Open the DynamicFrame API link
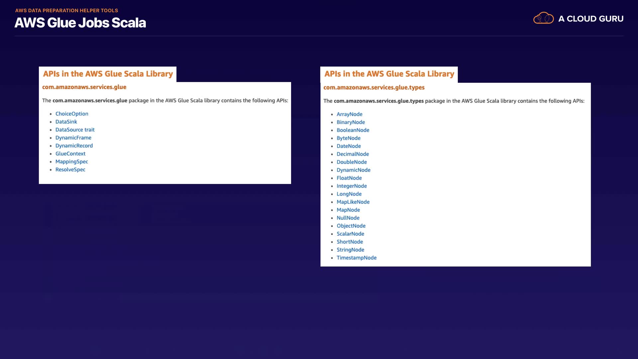This screenshot has width=638, height=359. click(73, 138)
